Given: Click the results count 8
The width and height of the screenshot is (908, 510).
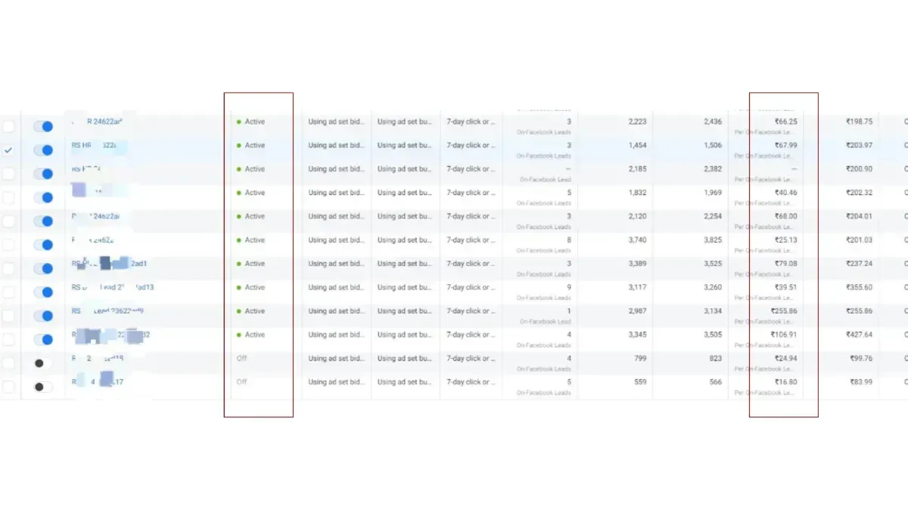Looking at the screenshot, I should coord(569,240).
